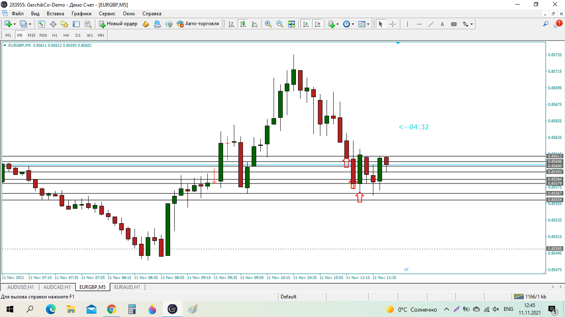
Task: Open the Market Watch panel icon
Action: [41, 24]
